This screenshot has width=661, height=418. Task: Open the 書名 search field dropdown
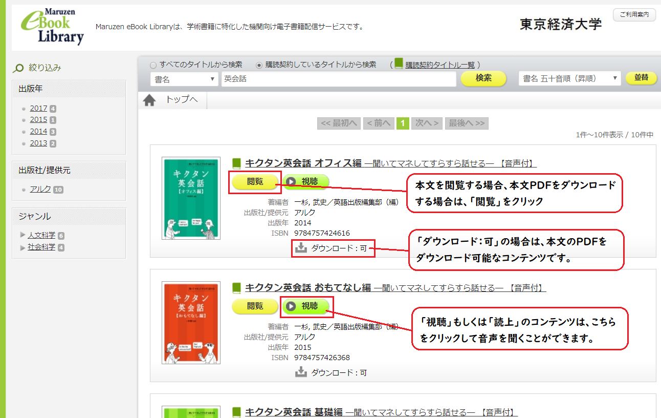(x=184, y=79)
